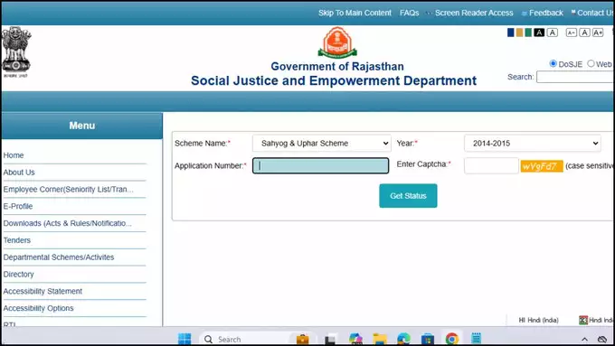Click the taskbar Search box
This screenshot has width=615, height=346.
(x=257, y=339)
